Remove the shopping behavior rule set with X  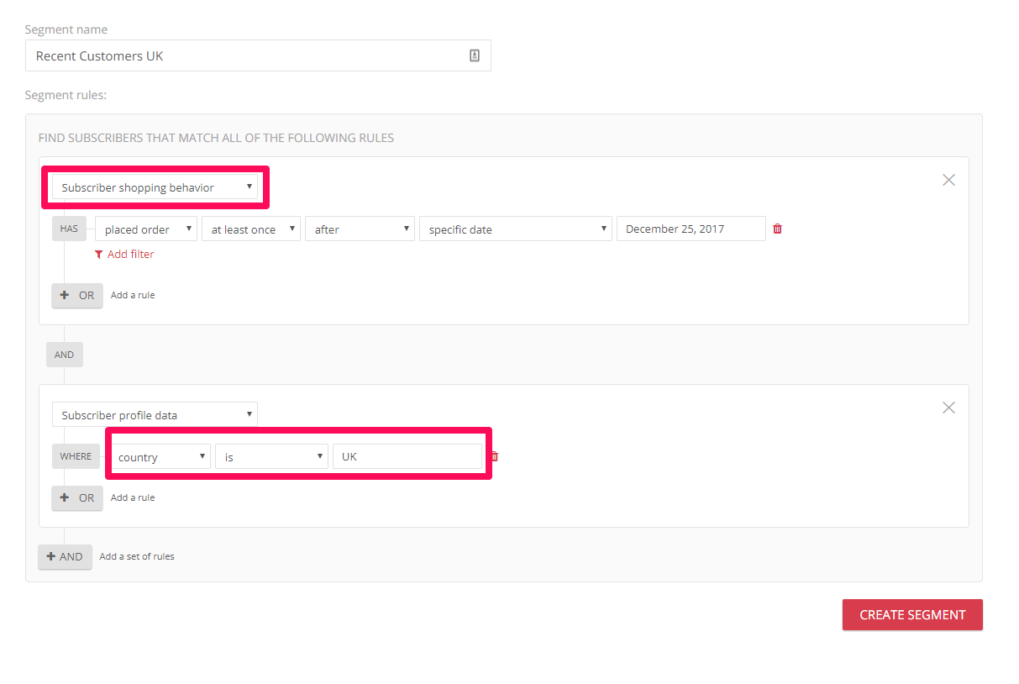tap(948, 180)
